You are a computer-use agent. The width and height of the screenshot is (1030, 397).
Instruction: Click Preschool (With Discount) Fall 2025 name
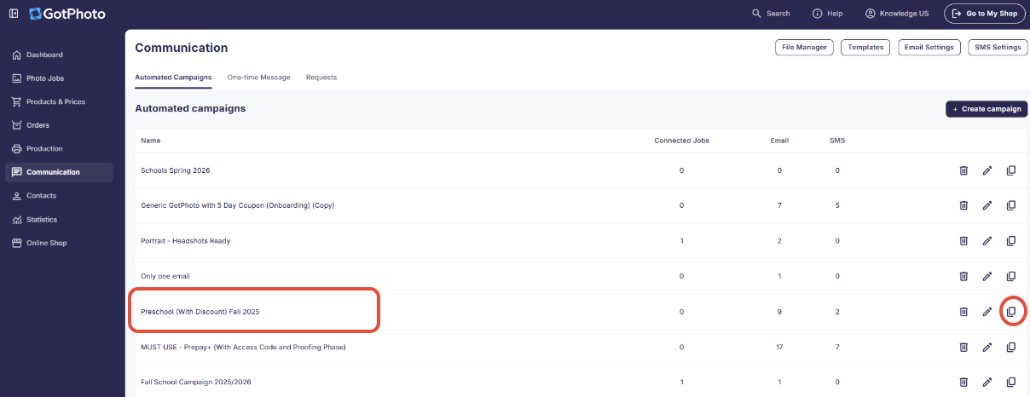(x=200, y=312)
